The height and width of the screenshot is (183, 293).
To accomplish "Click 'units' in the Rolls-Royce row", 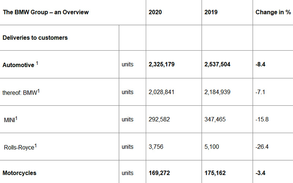I will point(127,147).
